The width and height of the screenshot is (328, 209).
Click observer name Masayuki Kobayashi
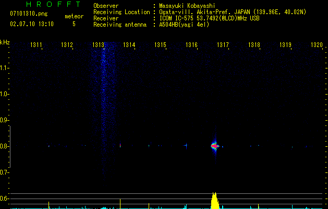pyautogui.click(x=187, y=6)
